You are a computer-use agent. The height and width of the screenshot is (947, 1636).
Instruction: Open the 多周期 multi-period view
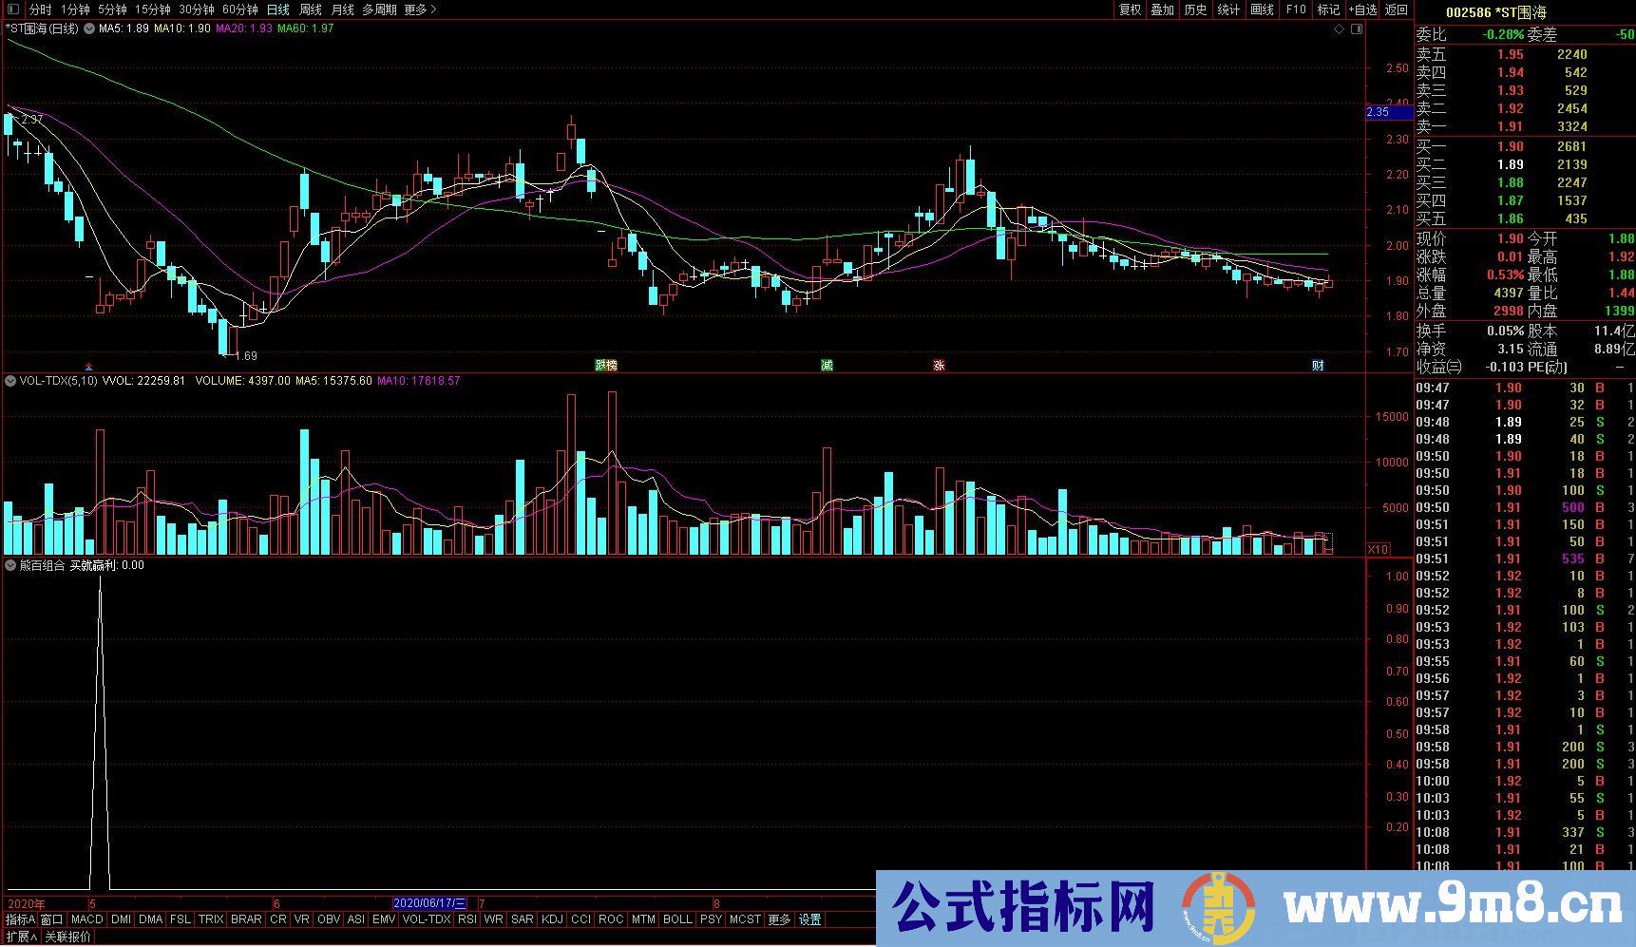tap(379, 9)
